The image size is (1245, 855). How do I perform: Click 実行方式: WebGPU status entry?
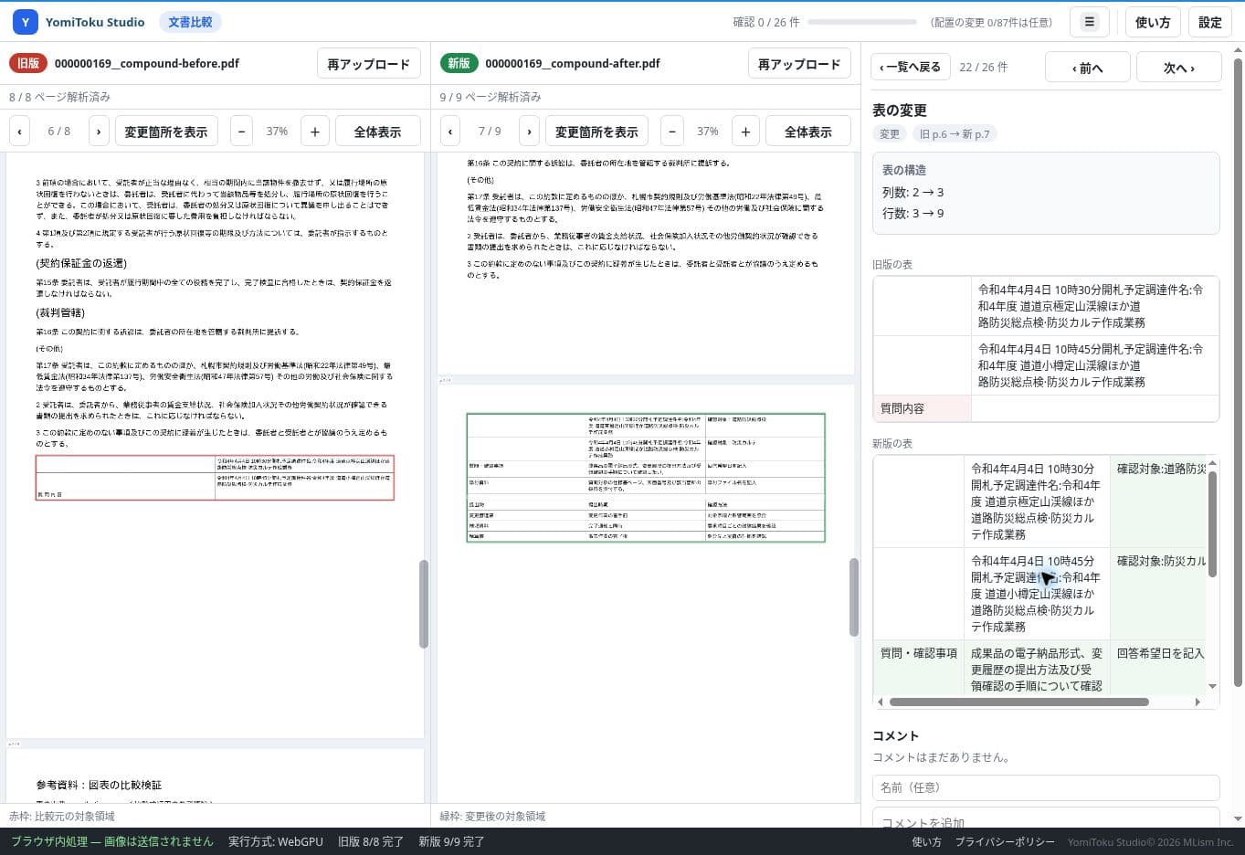[276, 842]
